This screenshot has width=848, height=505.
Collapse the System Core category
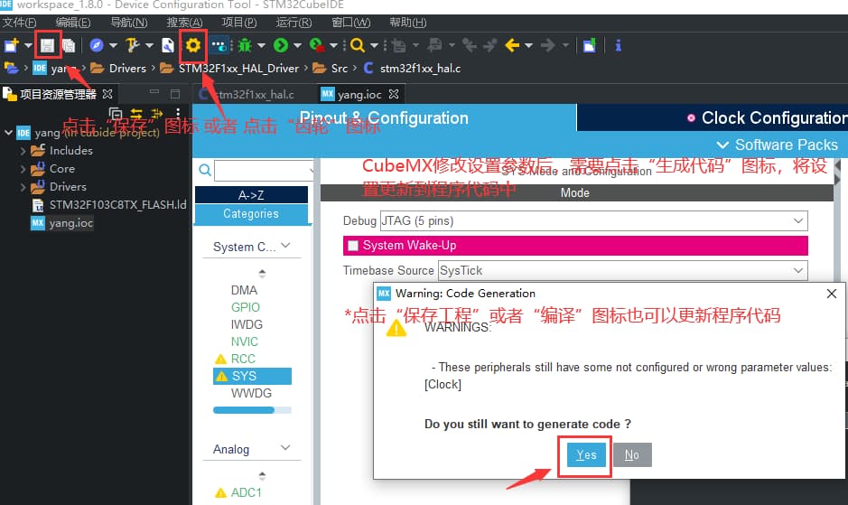(x=285, y=247)
